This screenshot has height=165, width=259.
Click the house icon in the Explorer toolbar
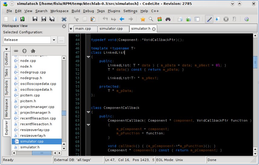tap(33, 51)
